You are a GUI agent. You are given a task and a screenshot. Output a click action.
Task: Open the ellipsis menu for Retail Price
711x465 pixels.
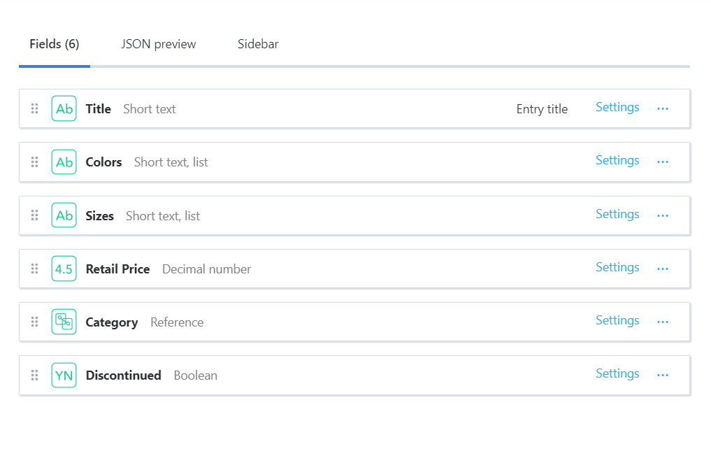tap(662, 268)
